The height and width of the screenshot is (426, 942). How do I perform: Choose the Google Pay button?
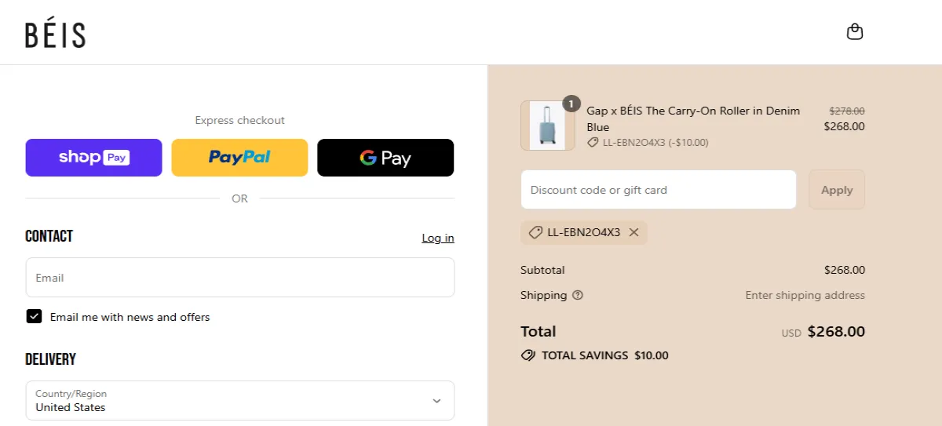click(x=385, y=158)
